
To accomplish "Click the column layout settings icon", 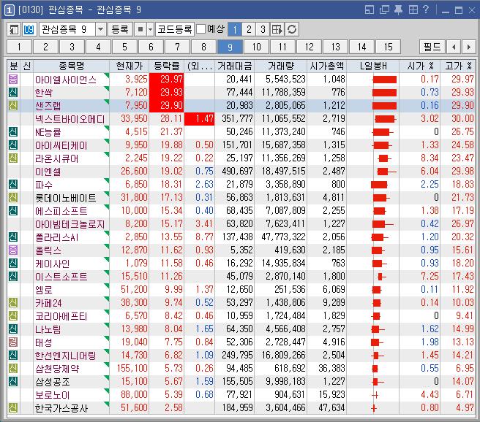I will tap(277, 30).
